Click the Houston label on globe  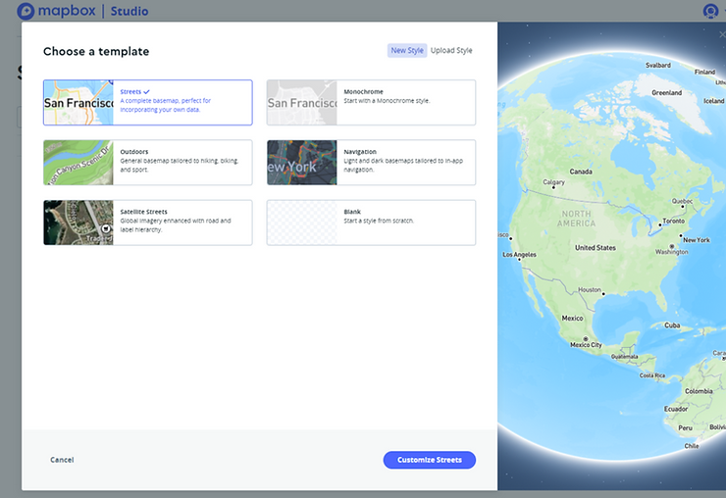pyautogui.click(x=590, y=290)
